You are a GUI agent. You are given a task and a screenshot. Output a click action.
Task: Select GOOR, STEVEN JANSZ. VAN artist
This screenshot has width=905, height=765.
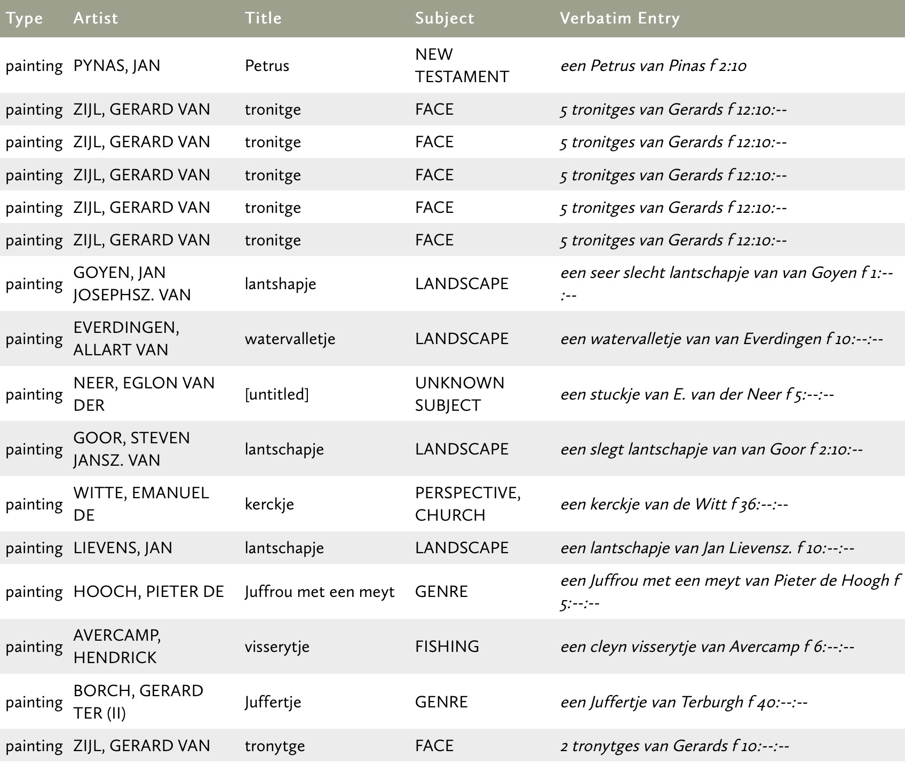tap(132, 449)
